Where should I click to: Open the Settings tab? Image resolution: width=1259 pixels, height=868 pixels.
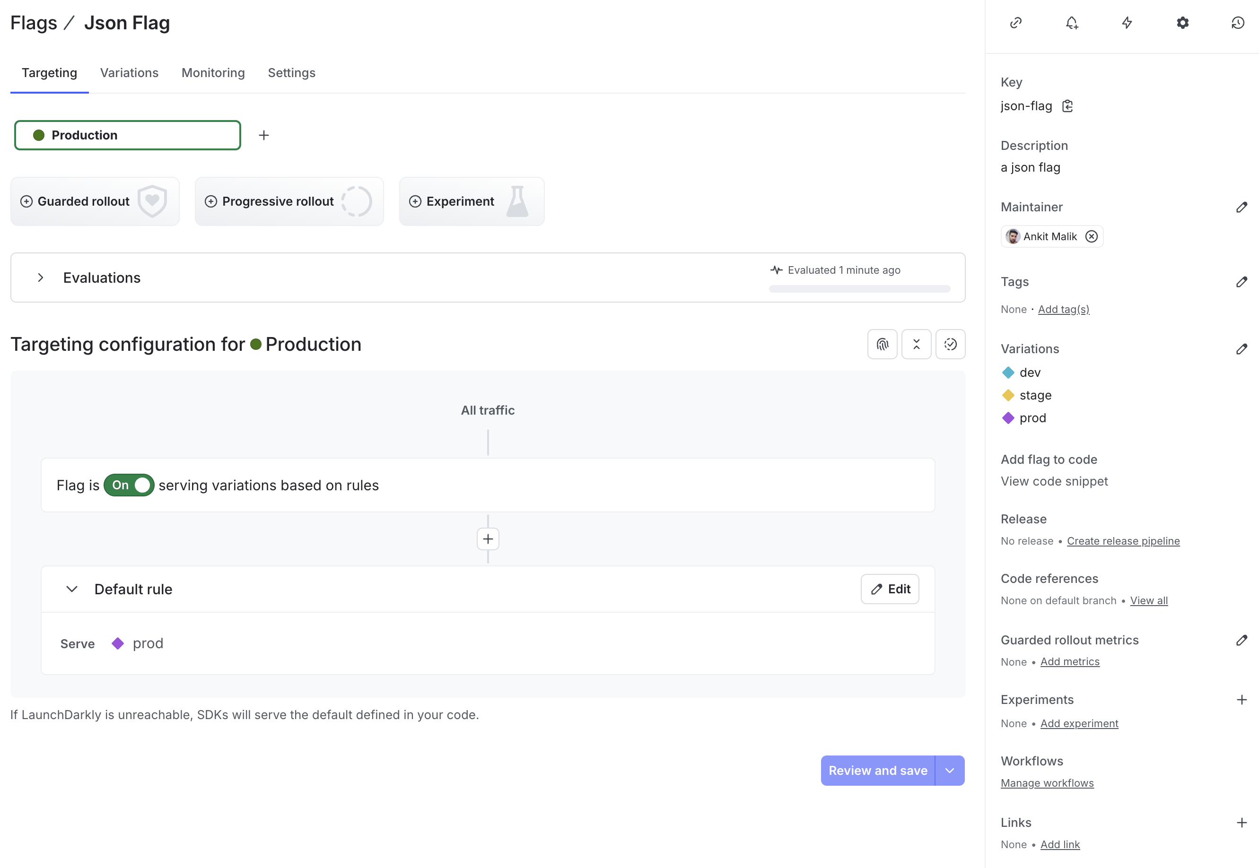coord(292,73)
